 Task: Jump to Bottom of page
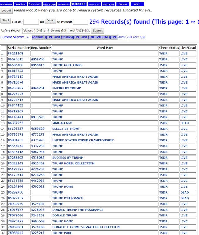tap(123, 4)
